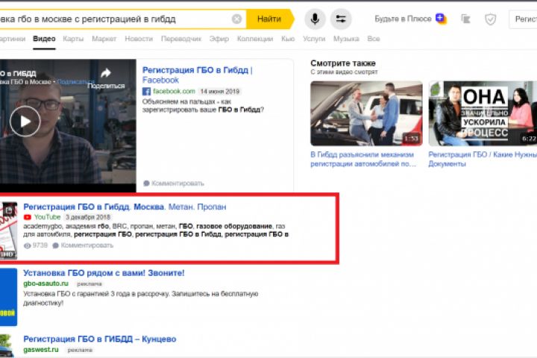Clear the search query with X icon
The width and height of the screenshot is (537, 358).
click(236, 19)
